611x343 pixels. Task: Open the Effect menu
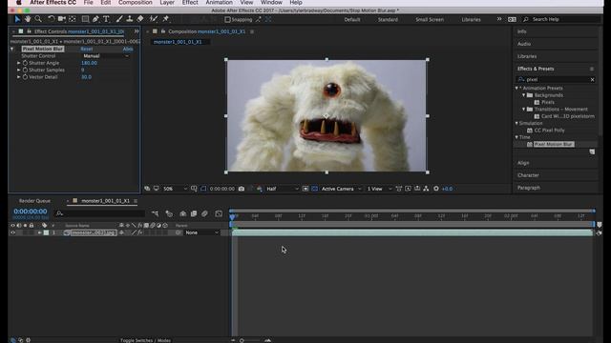(x=190, y=3)
